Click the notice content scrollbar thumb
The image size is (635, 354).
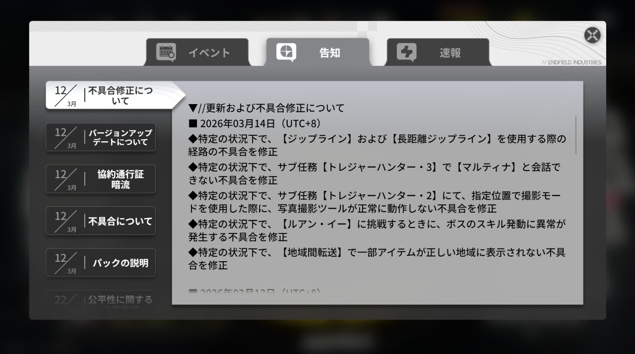pos(576,134)
